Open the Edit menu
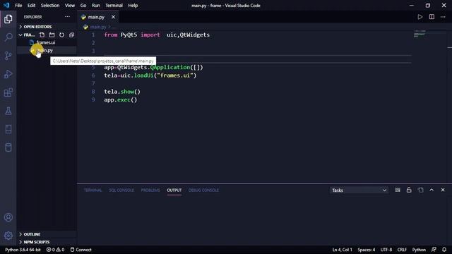 click(x=31, y=6)
